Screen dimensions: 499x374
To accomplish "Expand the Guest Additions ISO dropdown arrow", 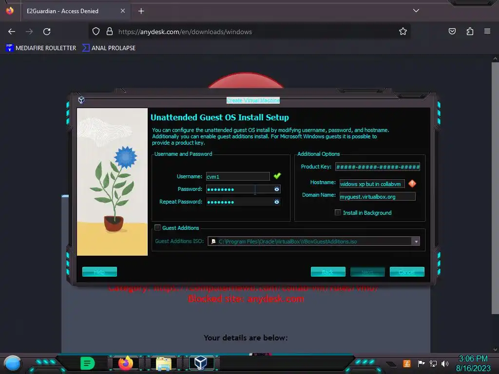I will 416,242.
